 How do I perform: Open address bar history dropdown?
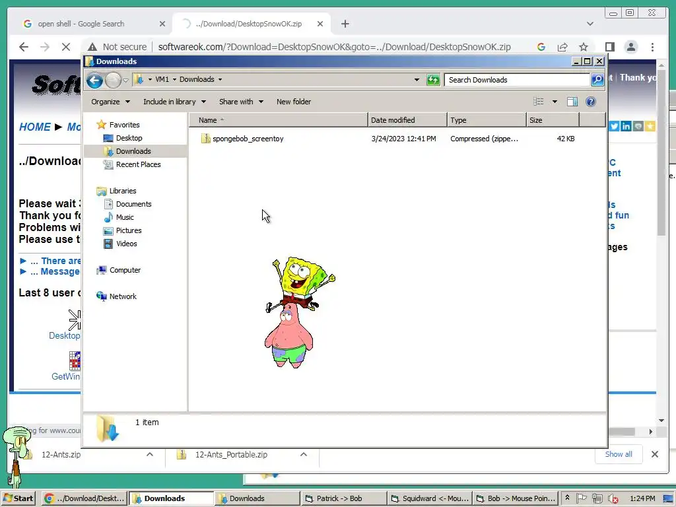(x=417, y=80)
